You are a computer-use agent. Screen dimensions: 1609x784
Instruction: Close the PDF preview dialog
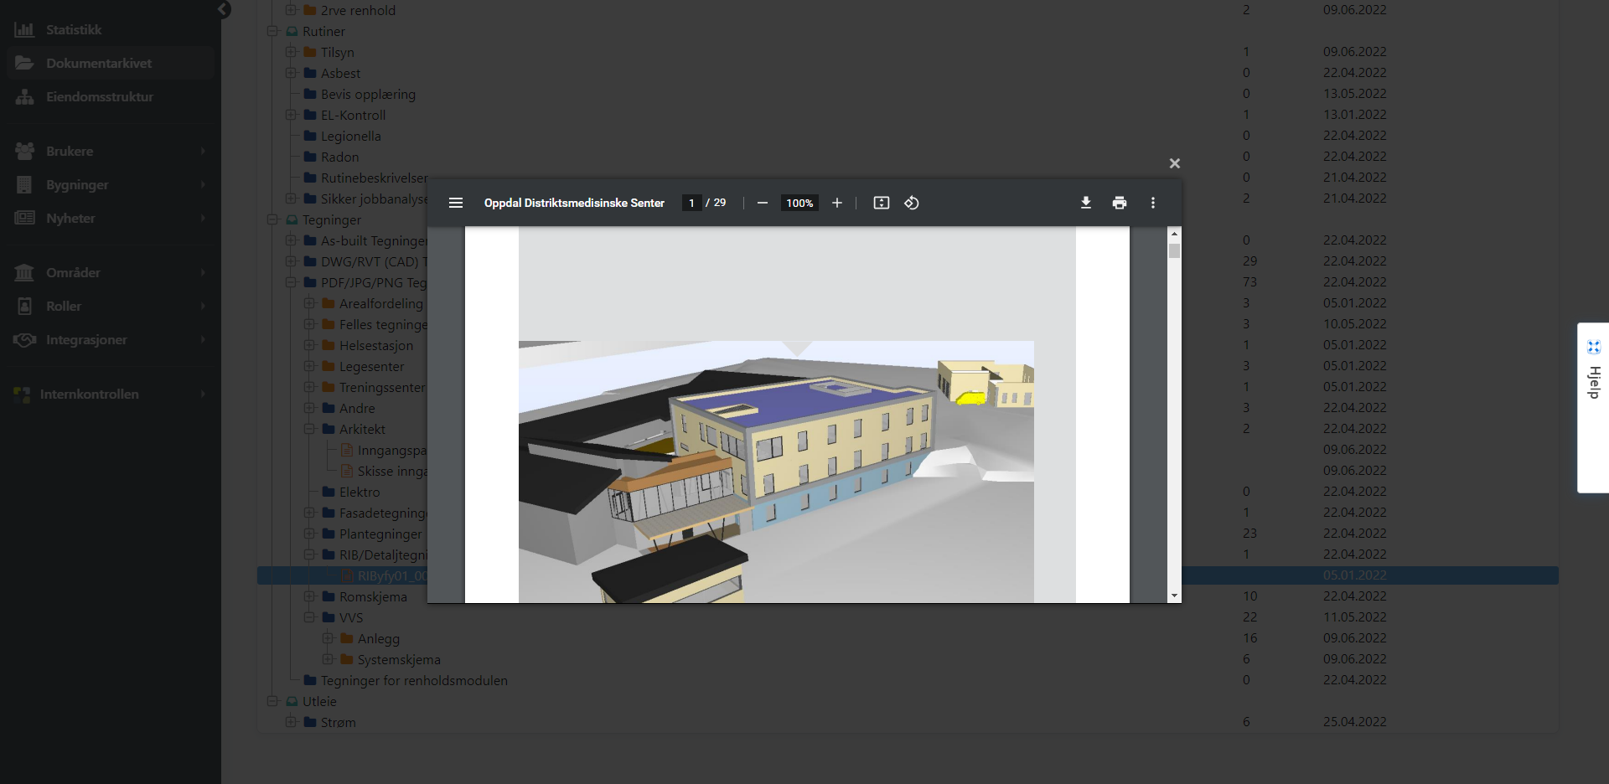pyautogui.click(x=1174, y=163)
